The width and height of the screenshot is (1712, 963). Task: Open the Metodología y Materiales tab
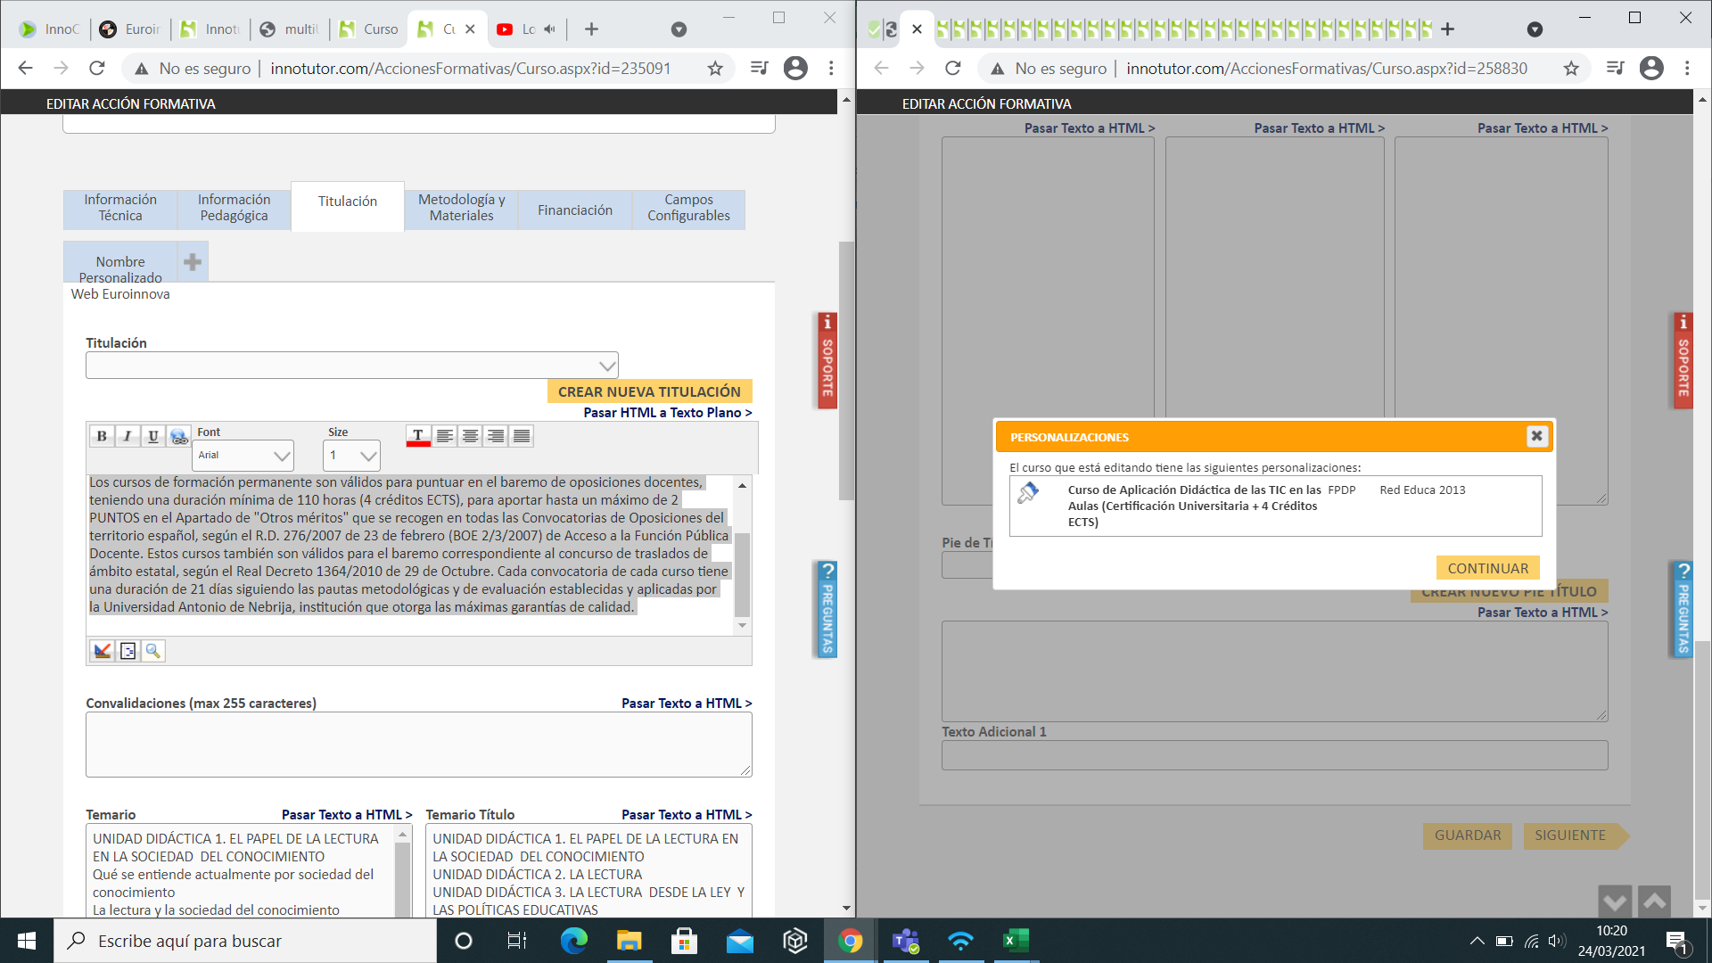[461, 208]
